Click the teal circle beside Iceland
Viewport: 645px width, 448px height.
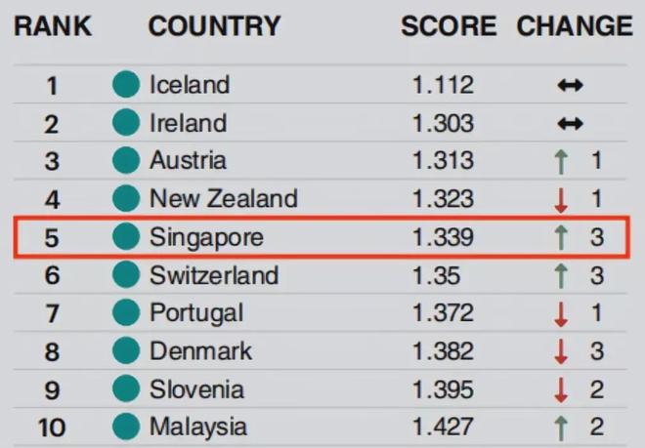tap(126, 85)
